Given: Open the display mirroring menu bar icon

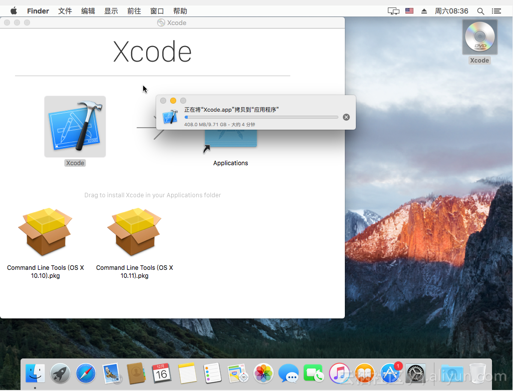Looking at the screenshot, I should coord(393,11).
